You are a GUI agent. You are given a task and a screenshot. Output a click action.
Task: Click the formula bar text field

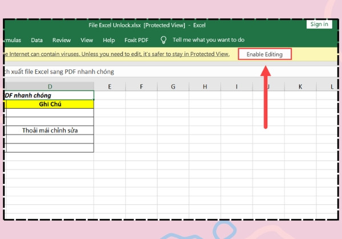[170, 72]
